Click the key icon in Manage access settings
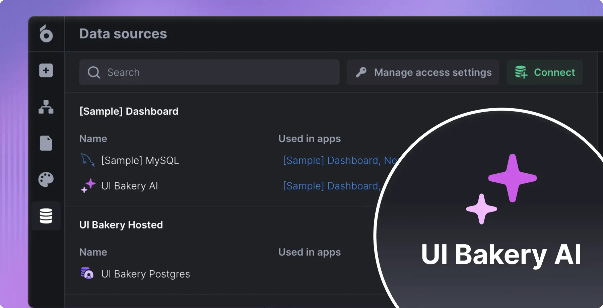This screenshot has height=308, width=603. pos(361,72)
